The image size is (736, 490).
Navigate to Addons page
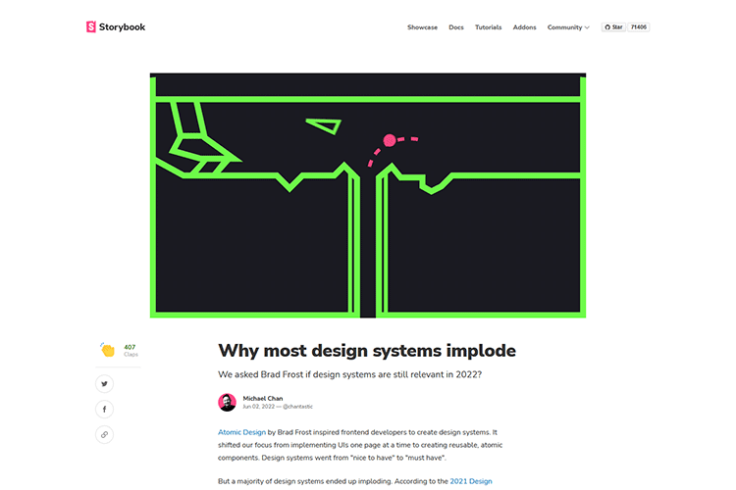click(x=524, y=27)
